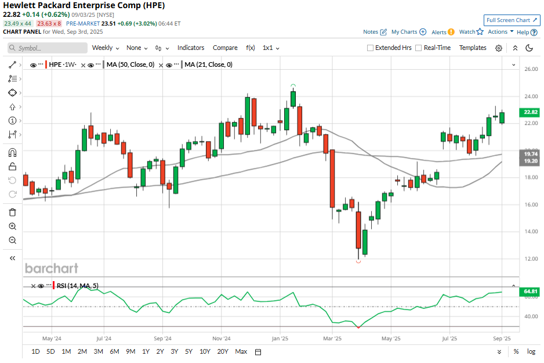Collapse the RSI pane chevron
The image size is (544, 363).
(513, 286)
